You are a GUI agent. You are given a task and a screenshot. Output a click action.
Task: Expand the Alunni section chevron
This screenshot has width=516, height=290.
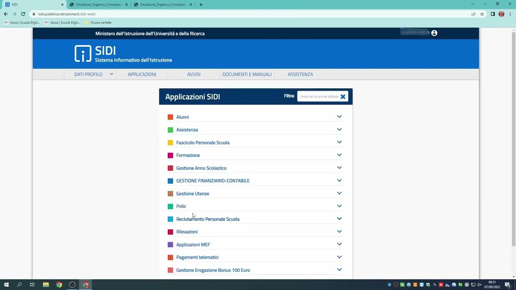339,117
